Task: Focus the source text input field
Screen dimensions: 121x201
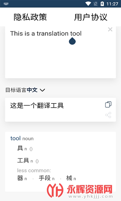Action: pos(60,52)
